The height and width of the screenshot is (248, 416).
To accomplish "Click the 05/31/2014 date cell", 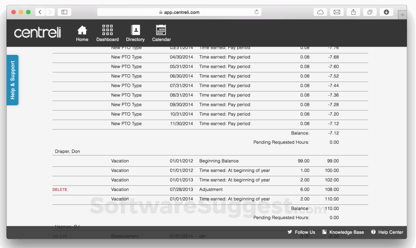I will pyautogui.click(x=182, y=67).
